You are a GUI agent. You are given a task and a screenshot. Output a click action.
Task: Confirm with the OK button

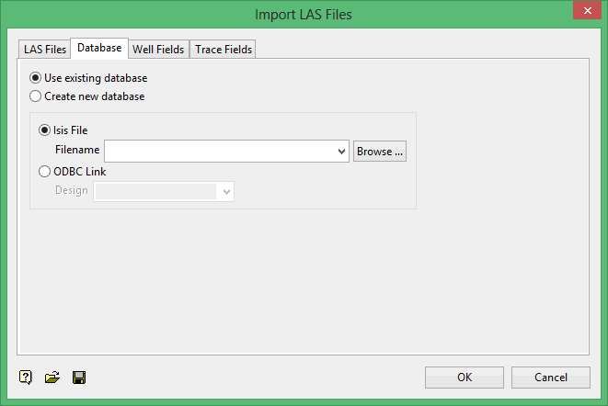coord(465,378)
